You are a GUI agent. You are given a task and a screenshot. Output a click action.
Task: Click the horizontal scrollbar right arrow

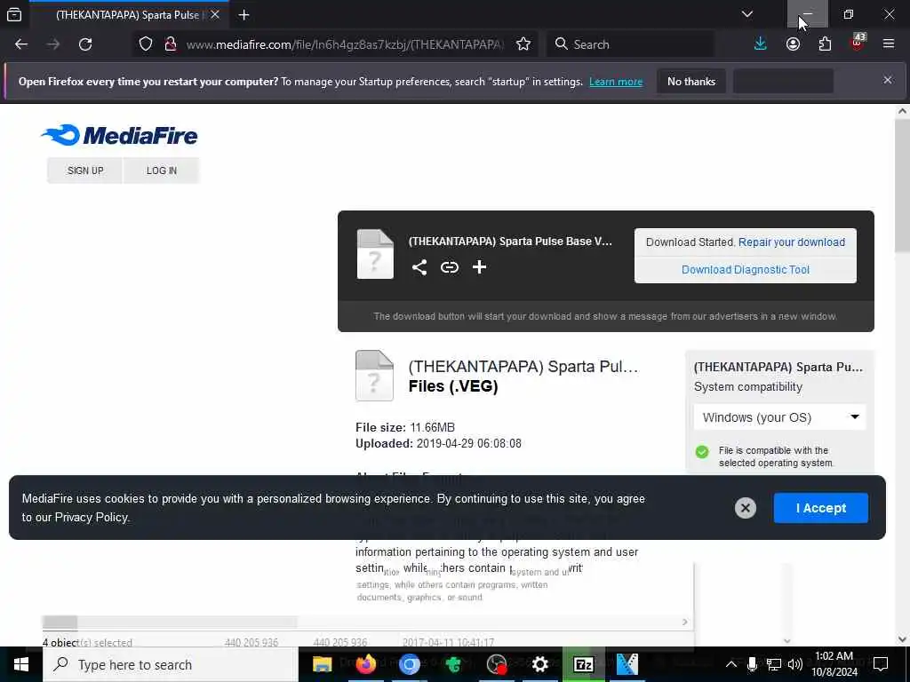pyautogui.click(x=685, y=622)
